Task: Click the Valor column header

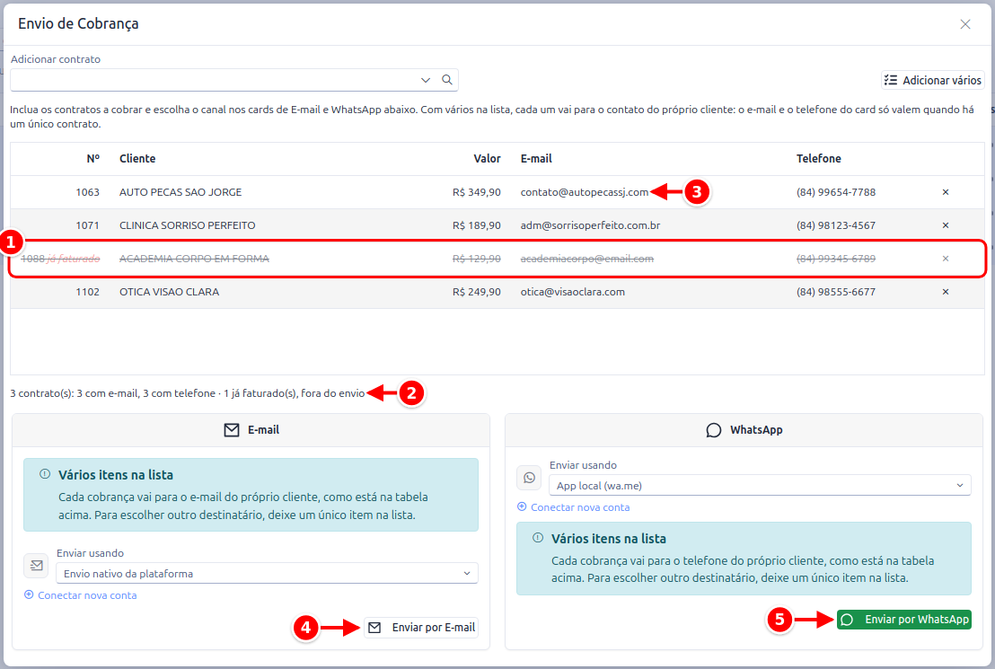Action: tap(487, 159)
